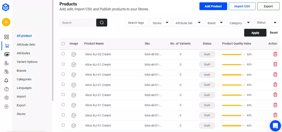Expand the Status filter dropdown
The width and height of the screenshot is (282, 132).
[266, 23]
